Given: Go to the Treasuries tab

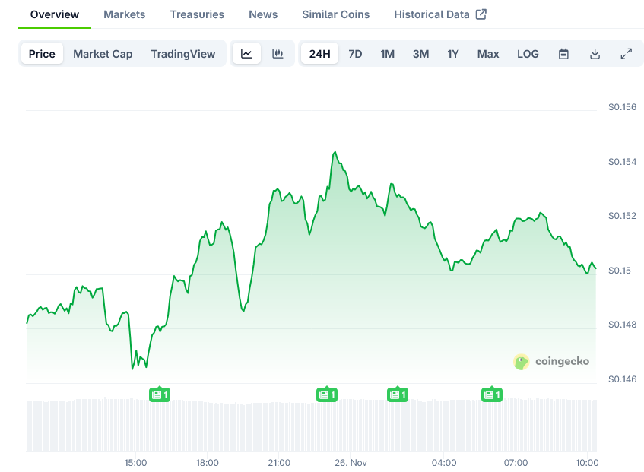Looking at the screenshot, I should (197, 14).
